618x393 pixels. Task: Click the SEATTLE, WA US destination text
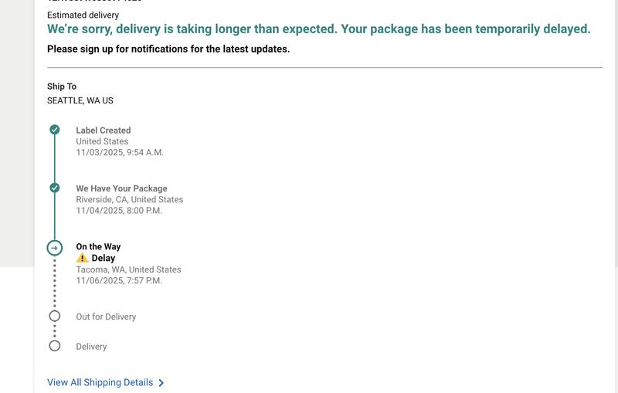pos(80,100)
